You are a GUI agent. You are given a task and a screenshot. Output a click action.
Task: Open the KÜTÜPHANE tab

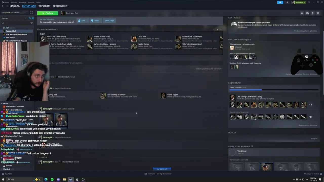[x=29, y=6]
